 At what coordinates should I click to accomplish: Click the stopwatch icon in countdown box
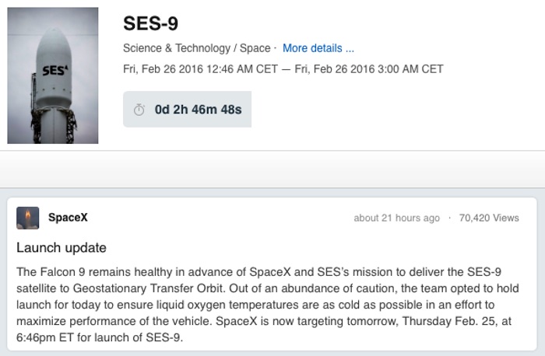pyautogui.click(x=139, y=110)
